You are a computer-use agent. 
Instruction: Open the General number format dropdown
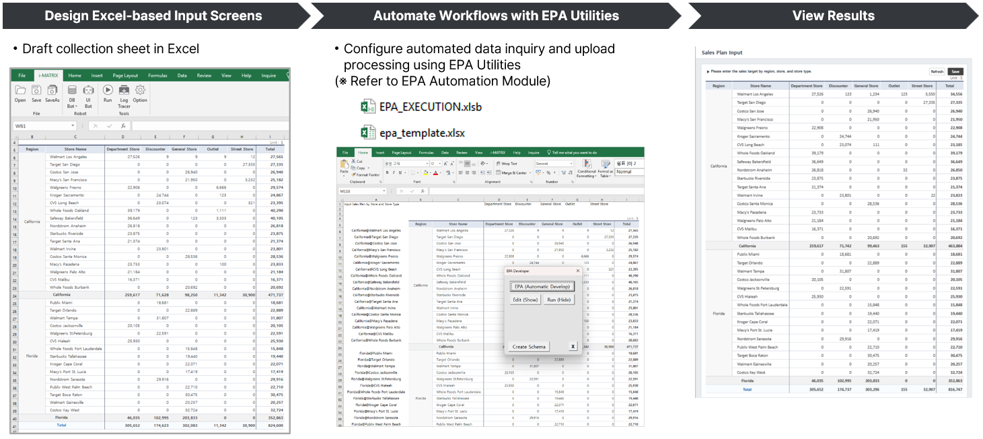(x=571, y=164)
